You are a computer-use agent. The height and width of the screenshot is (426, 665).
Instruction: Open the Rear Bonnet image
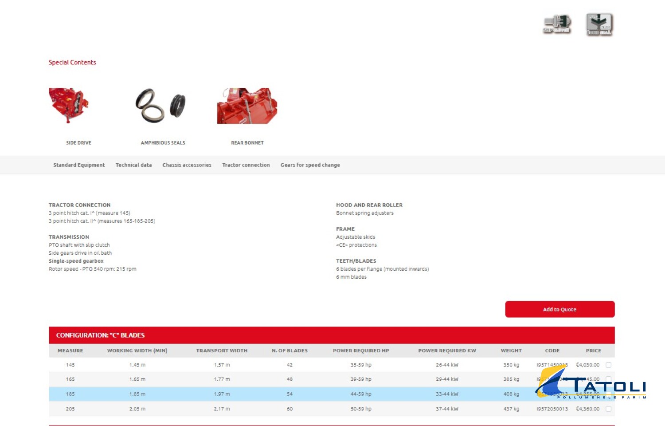click(x=247, y=106)
